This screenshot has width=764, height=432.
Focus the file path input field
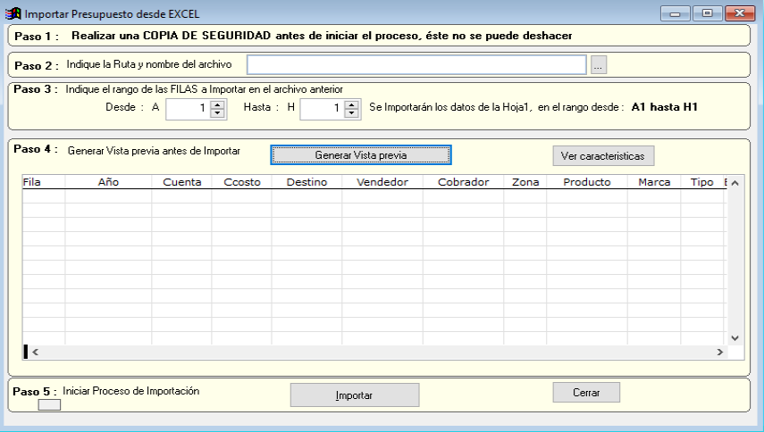416,64
